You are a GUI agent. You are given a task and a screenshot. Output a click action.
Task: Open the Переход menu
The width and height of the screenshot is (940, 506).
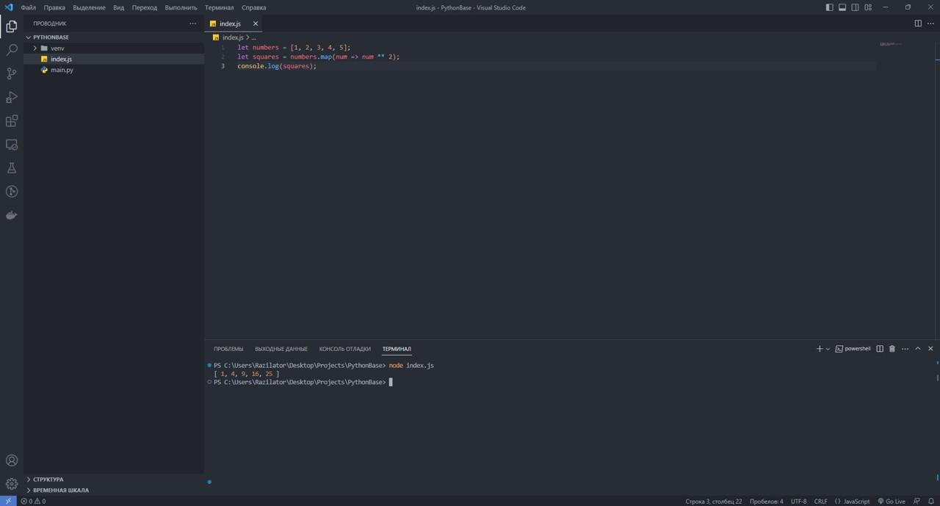coord(145,7)
